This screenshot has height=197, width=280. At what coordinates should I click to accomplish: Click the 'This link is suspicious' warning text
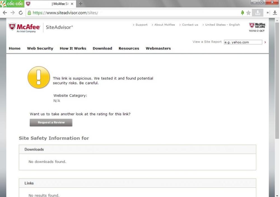[103, 80]
